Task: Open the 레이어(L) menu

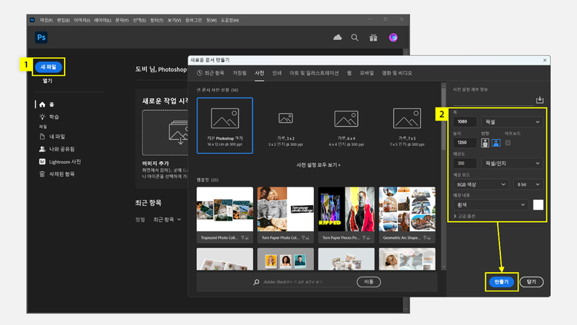Action: (102, 20)
